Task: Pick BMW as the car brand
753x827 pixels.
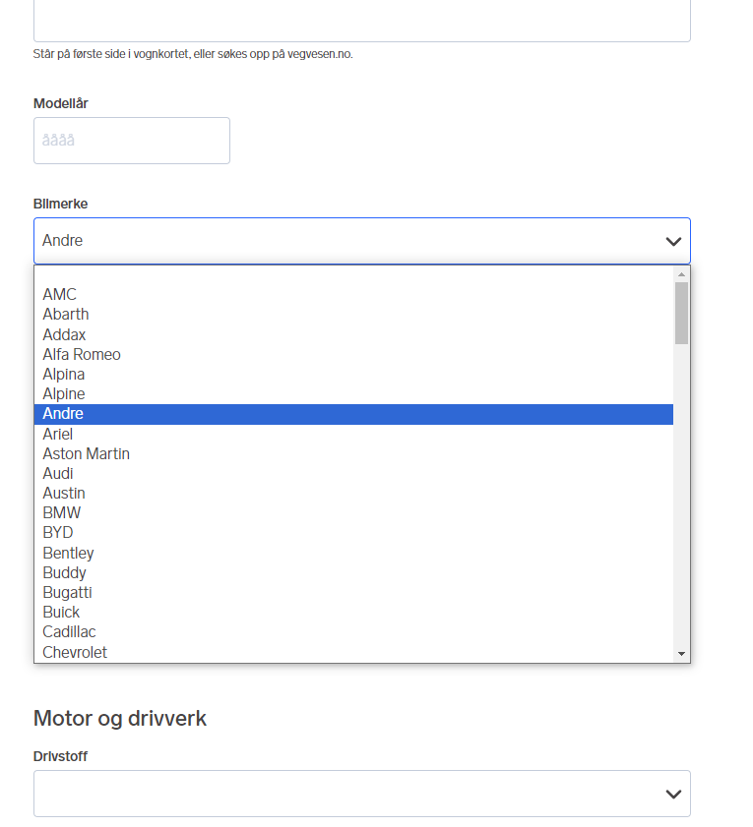Action: click(353, 513)
